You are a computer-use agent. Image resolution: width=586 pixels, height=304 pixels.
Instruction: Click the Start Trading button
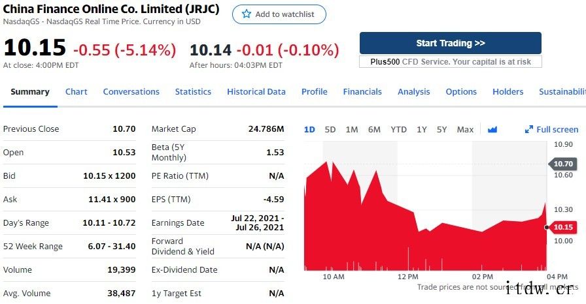coord(450,43)
